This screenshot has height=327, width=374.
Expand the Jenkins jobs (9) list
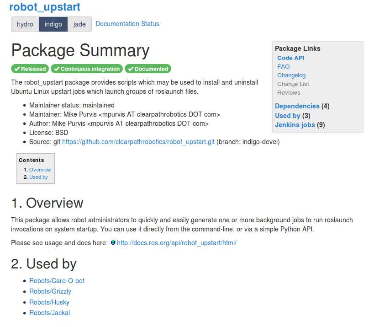tap(295, 125)
